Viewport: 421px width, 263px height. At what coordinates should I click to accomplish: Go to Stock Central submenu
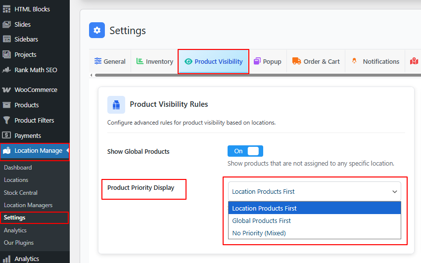pos(21,193)
